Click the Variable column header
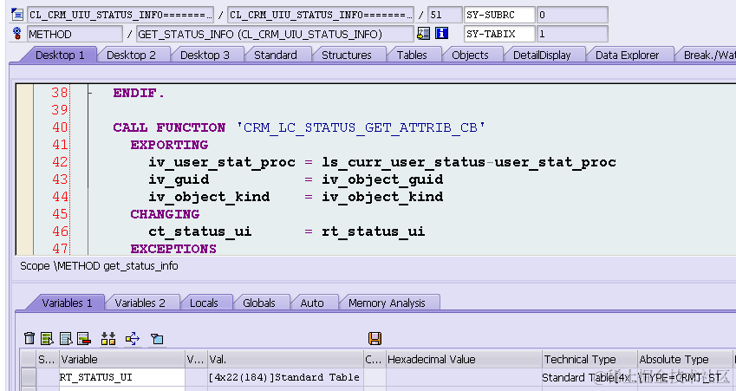Image resolution: width=736 pixels, height=391 pixels. 122,360
